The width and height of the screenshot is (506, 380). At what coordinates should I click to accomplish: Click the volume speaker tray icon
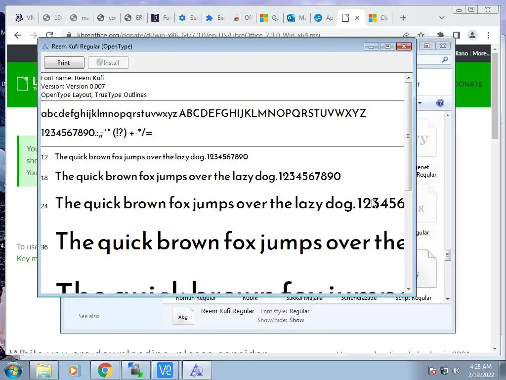[x=456, y=371]
